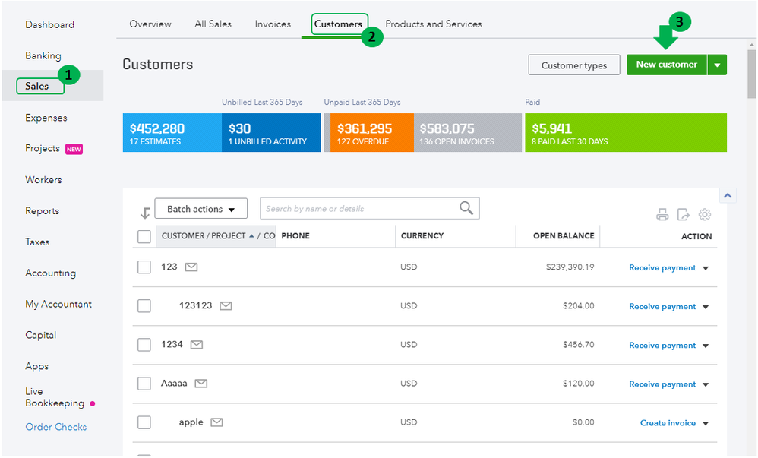Collapse the money bar with chevron
Viewport: 758px width, 458px height.
[x=728, y=195]
